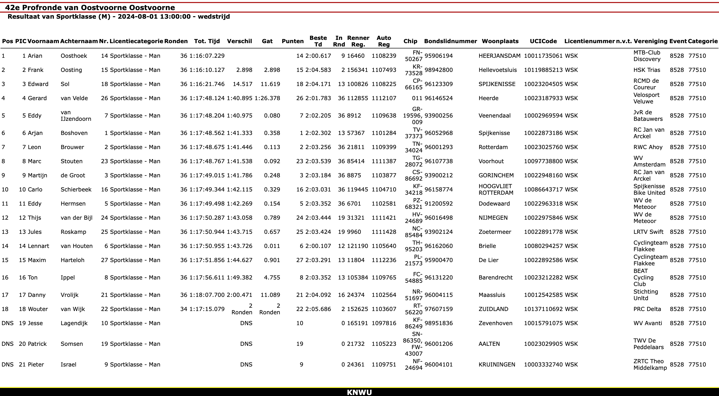Click club 'BEAT Cycling Club'

coord(643,277)
